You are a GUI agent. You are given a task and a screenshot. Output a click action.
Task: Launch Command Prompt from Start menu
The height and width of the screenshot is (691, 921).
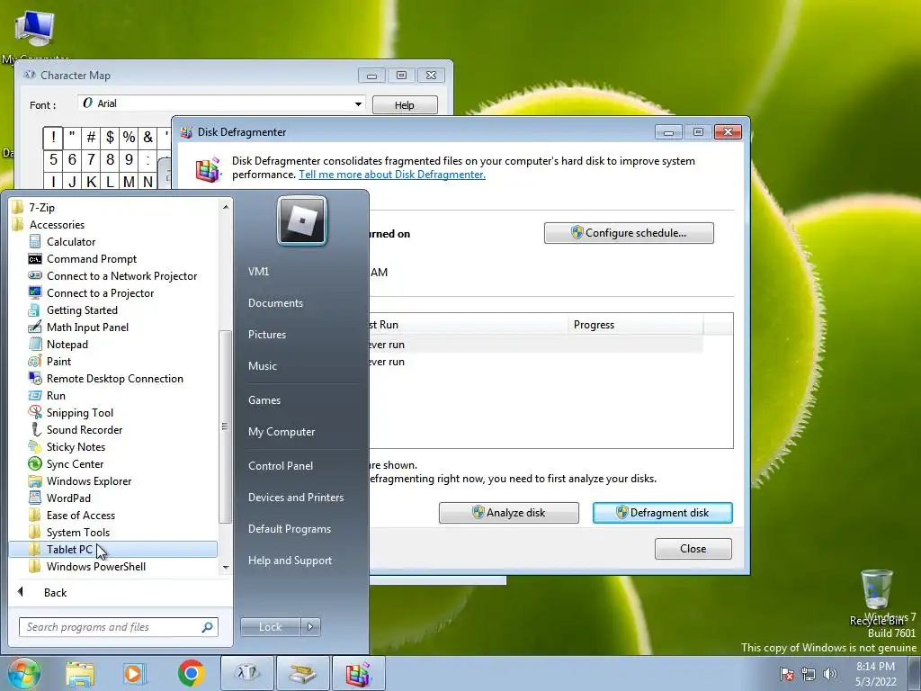(91, 258)
